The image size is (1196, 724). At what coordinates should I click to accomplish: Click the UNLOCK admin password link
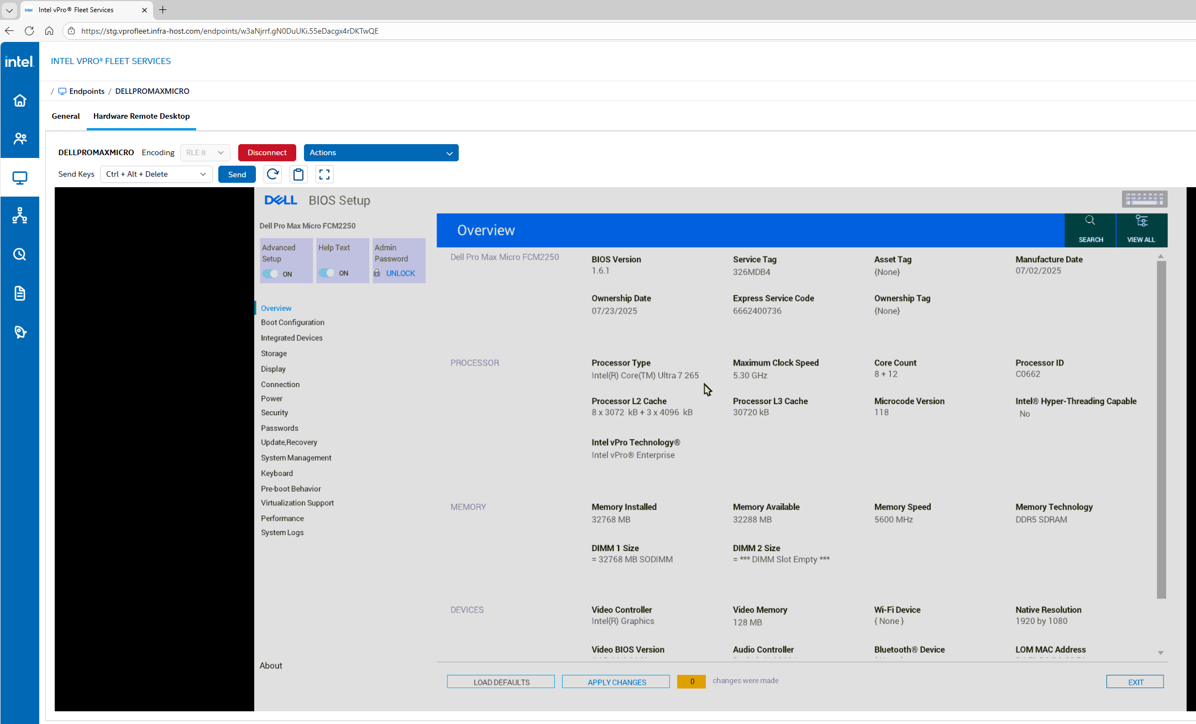(400, 273)
